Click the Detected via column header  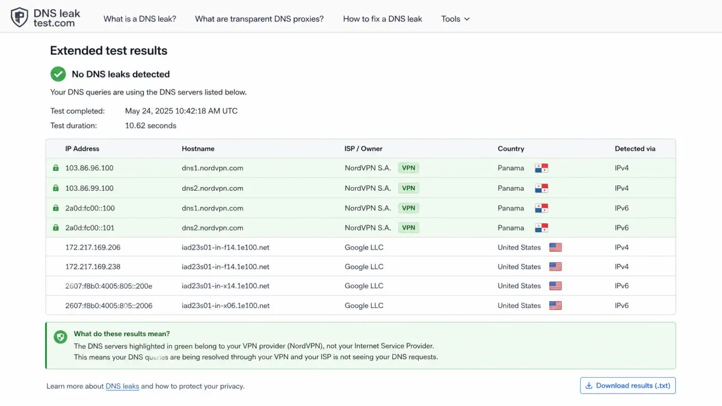click(x=635, y=149)
